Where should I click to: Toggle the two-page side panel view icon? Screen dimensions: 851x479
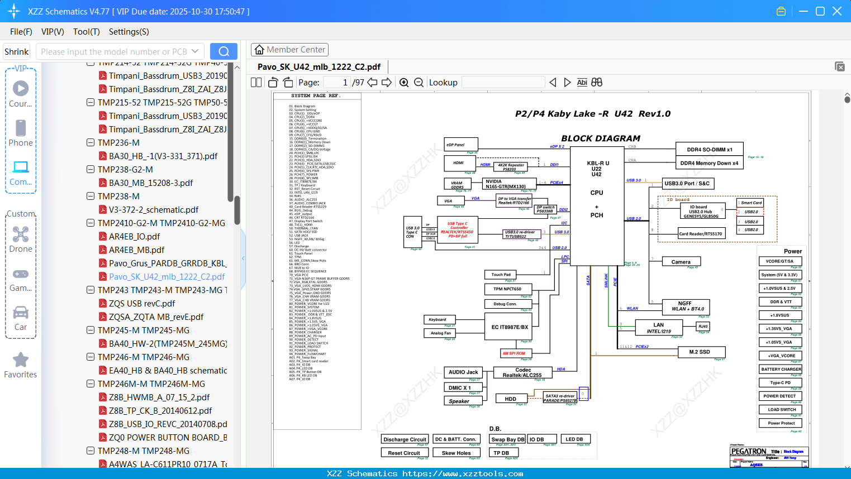tap(256, 83)
